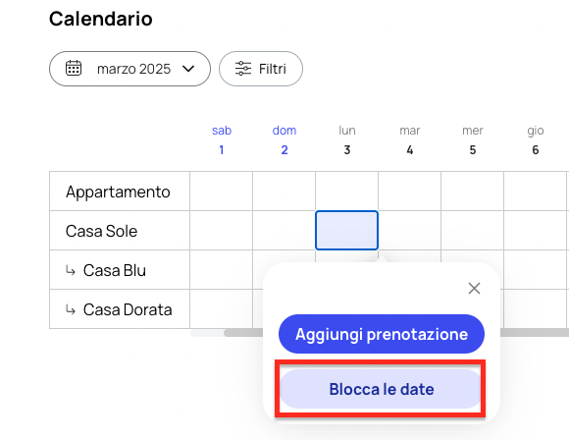The image size is (569, 440).
Task: Open the Filtri filters panel
Action: tap(261, 69)
